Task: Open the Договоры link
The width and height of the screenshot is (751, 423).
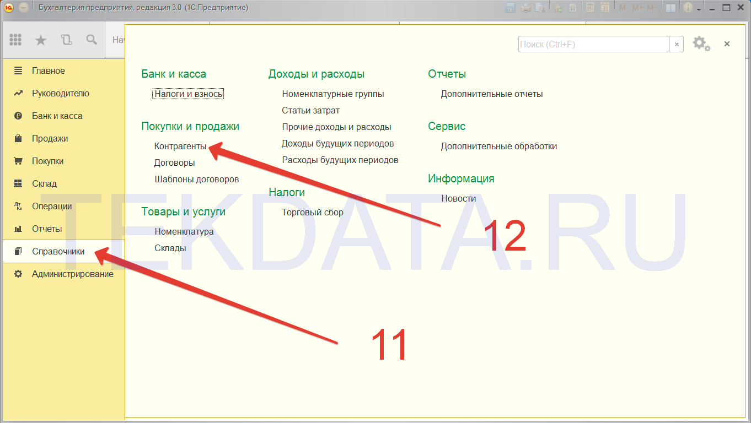Action: pos(174,162)
